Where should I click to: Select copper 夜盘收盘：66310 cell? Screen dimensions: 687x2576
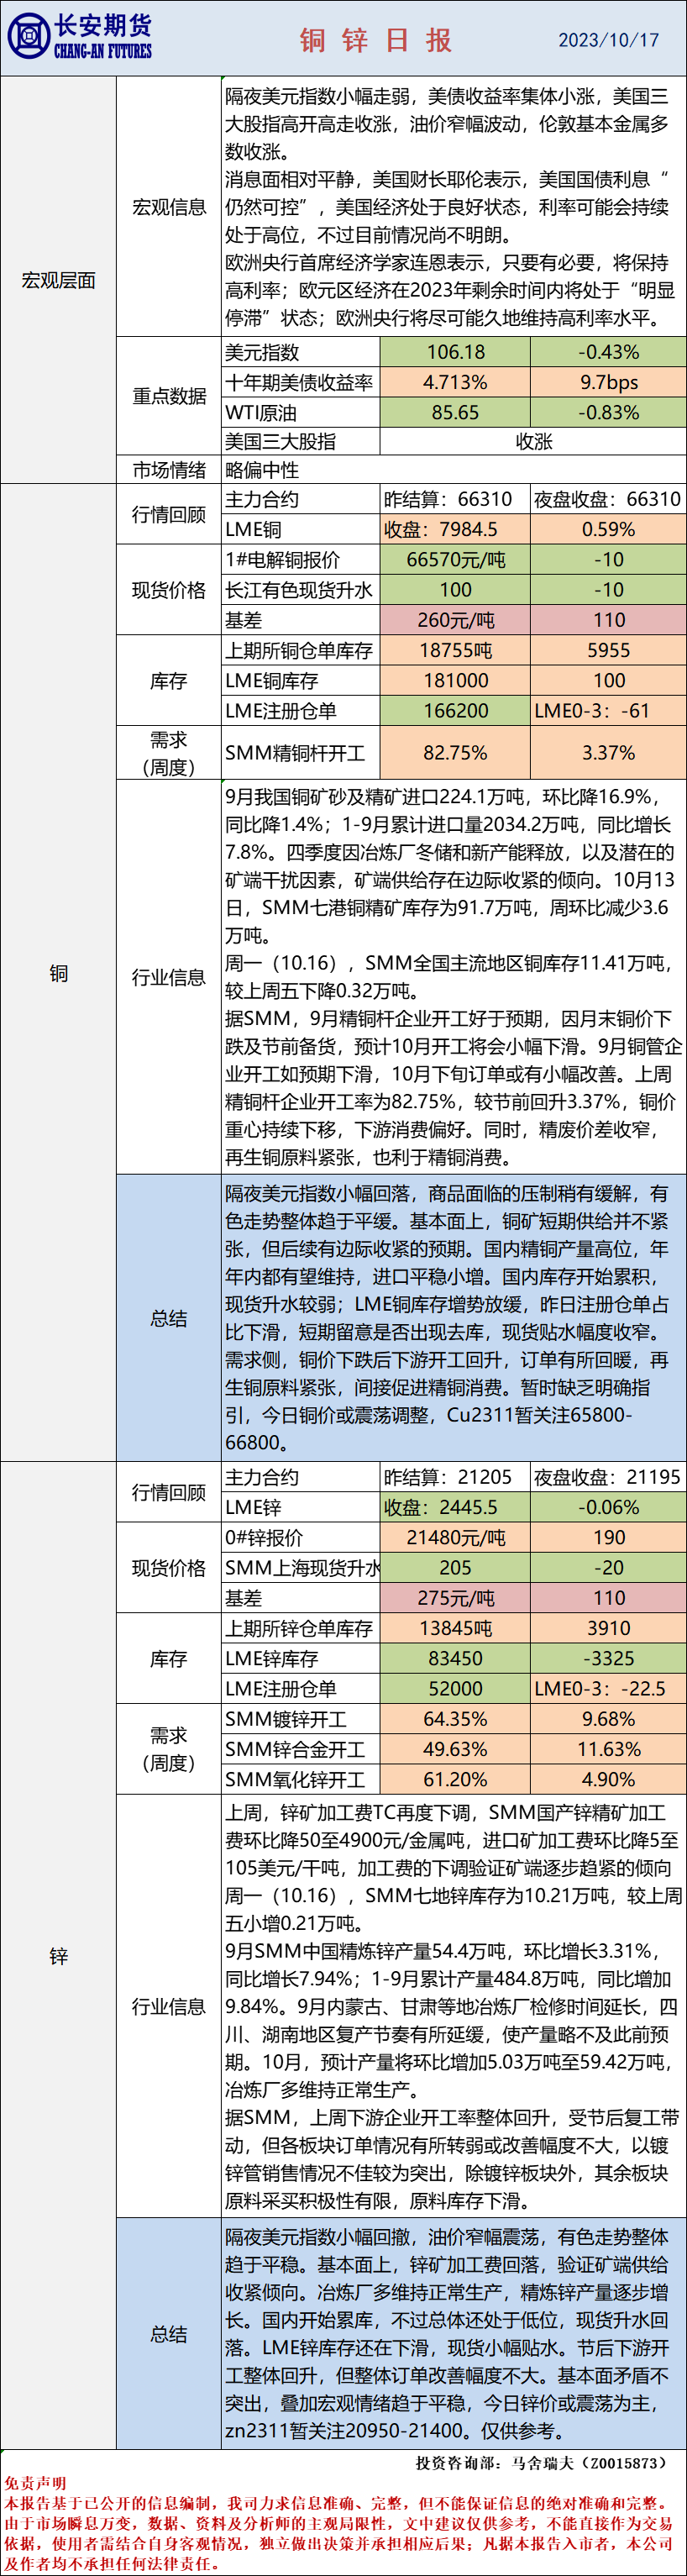coord(608,499)
